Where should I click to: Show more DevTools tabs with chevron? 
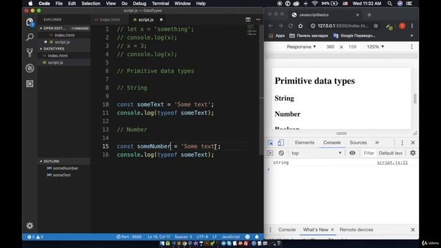point(377,143)
